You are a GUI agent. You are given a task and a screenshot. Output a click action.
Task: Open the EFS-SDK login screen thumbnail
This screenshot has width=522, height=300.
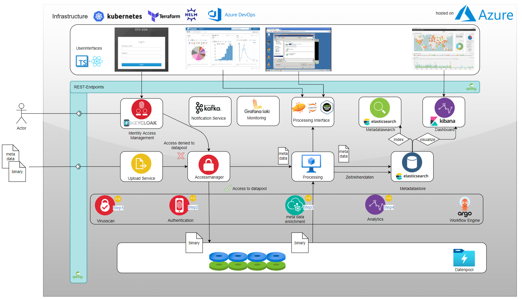pyautogui.click(x=142, y=50)
